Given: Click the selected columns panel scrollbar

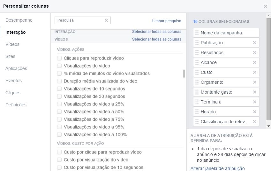Looking at the screenshot, I should 268,69.
